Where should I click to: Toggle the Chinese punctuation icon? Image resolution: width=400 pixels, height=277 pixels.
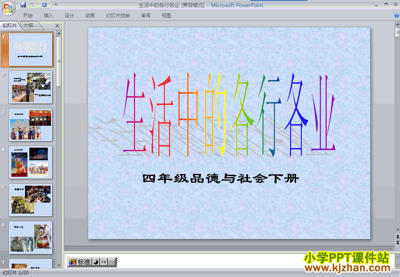[103, 262]
